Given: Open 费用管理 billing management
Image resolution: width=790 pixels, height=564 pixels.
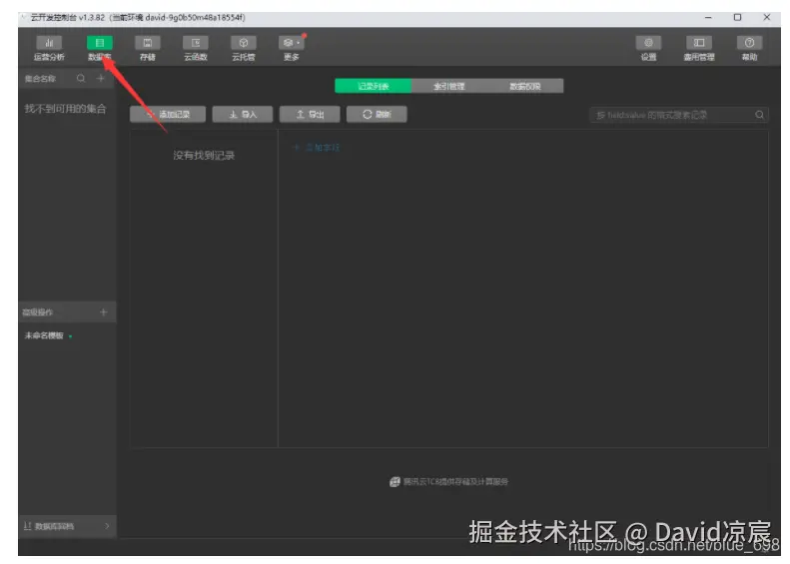Looking at the screenshot, I should click(x=699, y=48).
